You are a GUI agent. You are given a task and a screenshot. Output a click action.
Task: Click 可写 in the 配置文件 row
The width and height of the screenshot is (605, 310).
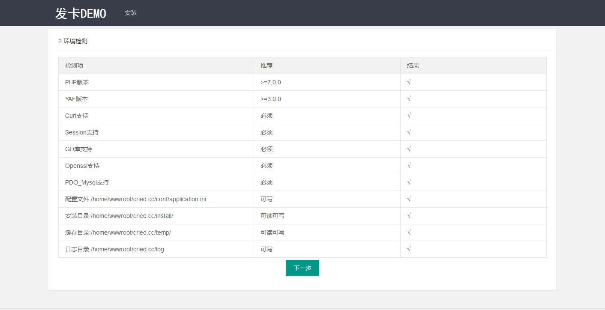[267, 199]
